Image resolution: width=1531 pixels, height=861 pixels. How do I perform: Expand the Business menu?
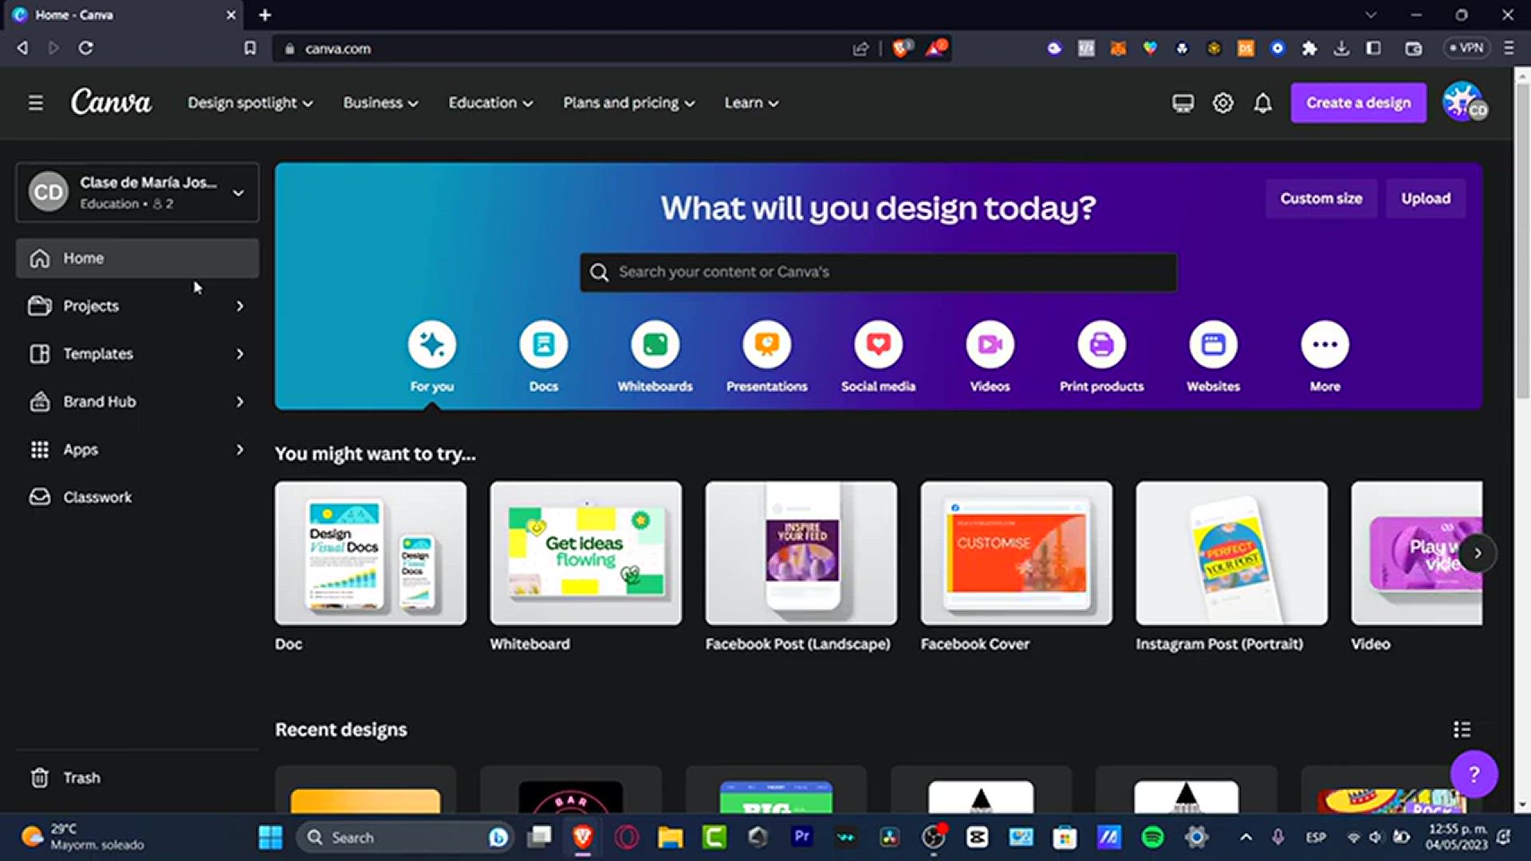click(380, 103)
